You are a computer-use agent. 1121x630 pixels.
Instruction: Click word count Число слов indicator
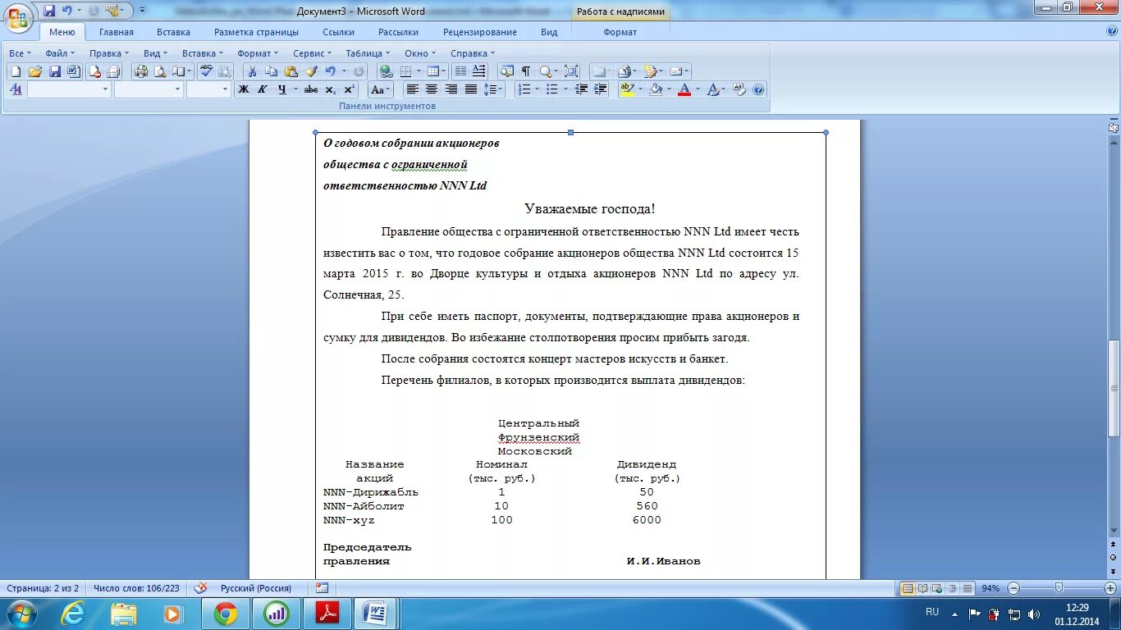pyautogui.click(x=136, y=588)
